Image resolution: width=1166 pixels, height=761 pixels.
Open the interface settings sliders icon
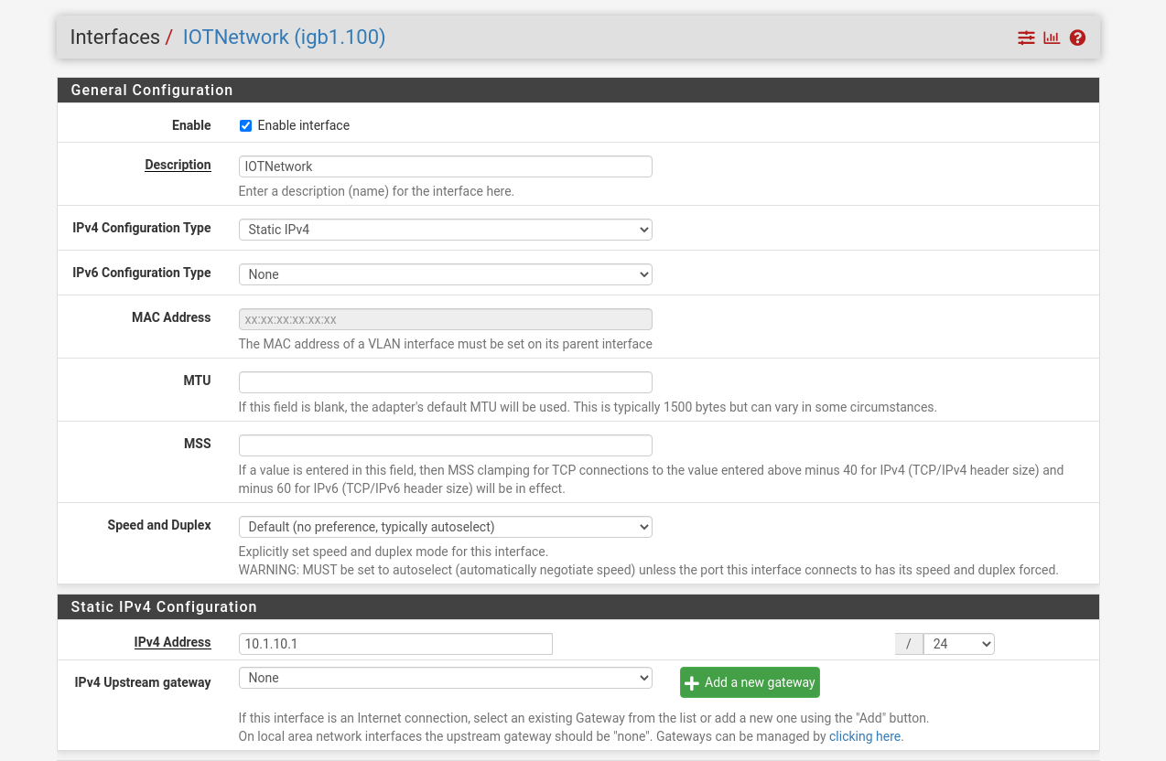[x=1025, y=38]
